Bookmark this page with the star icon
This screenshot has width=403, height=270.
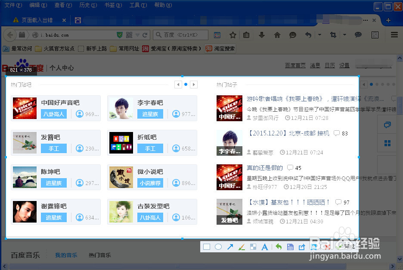(233, 35)
